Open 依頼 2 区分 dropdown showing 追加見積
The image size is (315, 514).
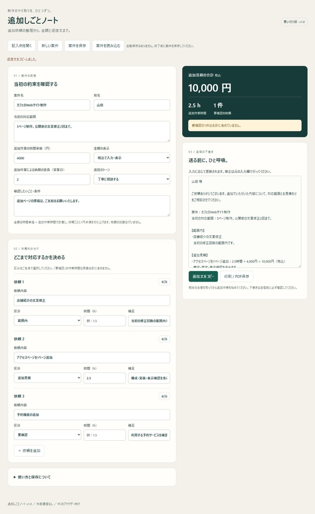tap(48, 377)
